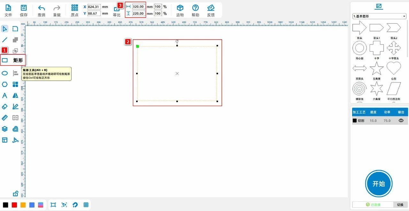Toggle the grid display icon
This screenshot has width=409, height=211.
click(x=86, y=205)
